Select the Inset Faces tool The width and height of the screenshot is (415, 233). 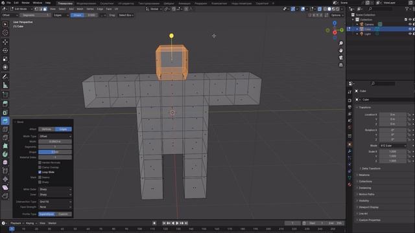click(5, 113)
